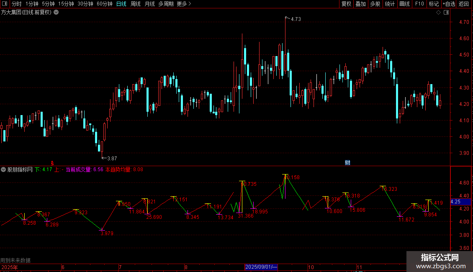This screenshot has width=473, height=272.
Task: Open 多周期 multi-period view
Action: coord(166,4)
